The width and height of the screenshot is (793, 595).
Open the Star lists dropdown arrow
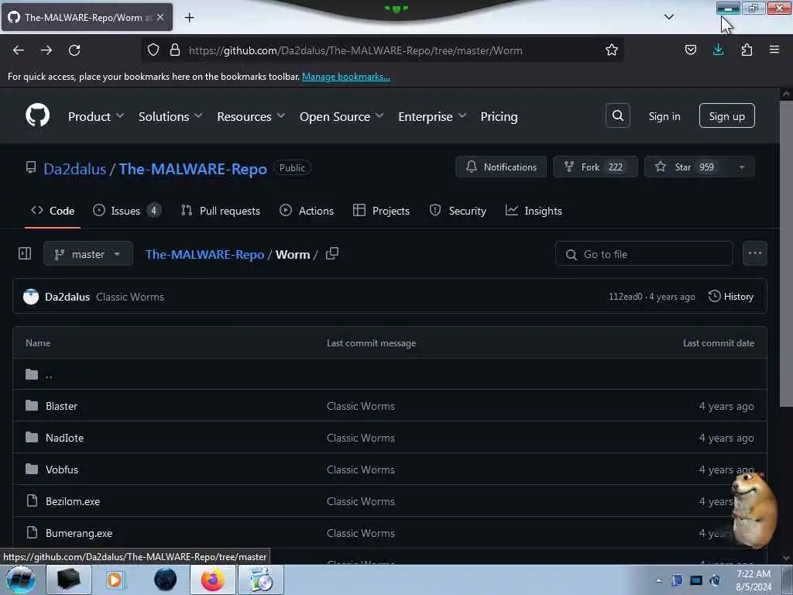(741, 167)
